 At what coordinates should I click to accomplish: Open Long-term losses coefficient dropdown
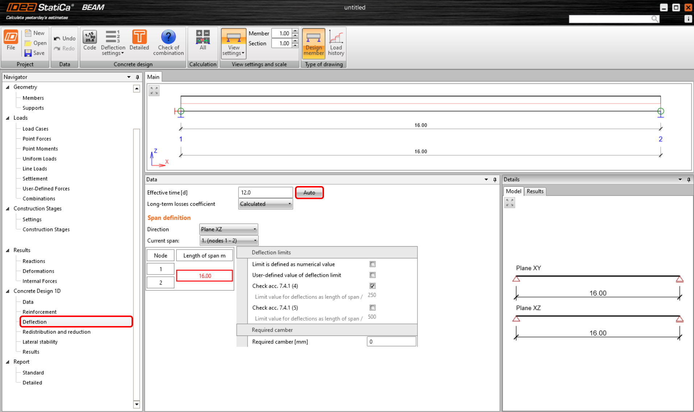point(265,204)
